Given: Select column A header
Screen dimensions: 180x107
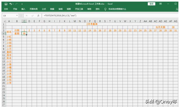Looking at the screenshot, I should coord(9,21).
